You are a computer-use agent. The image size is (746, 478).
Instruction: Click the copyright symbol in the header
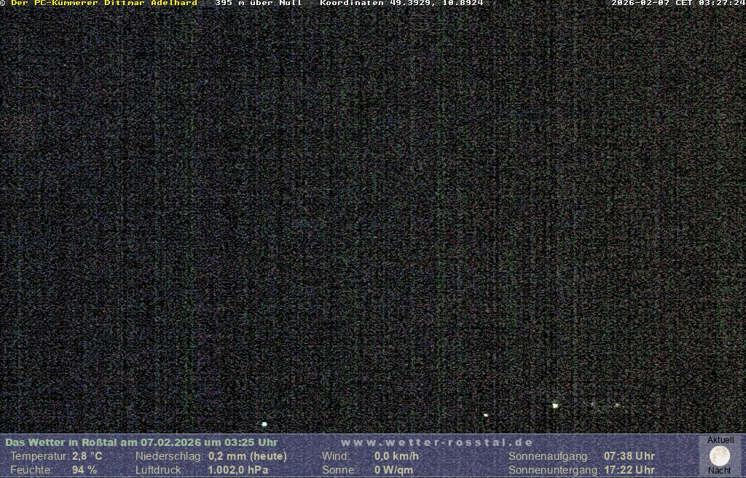[3, 3]
